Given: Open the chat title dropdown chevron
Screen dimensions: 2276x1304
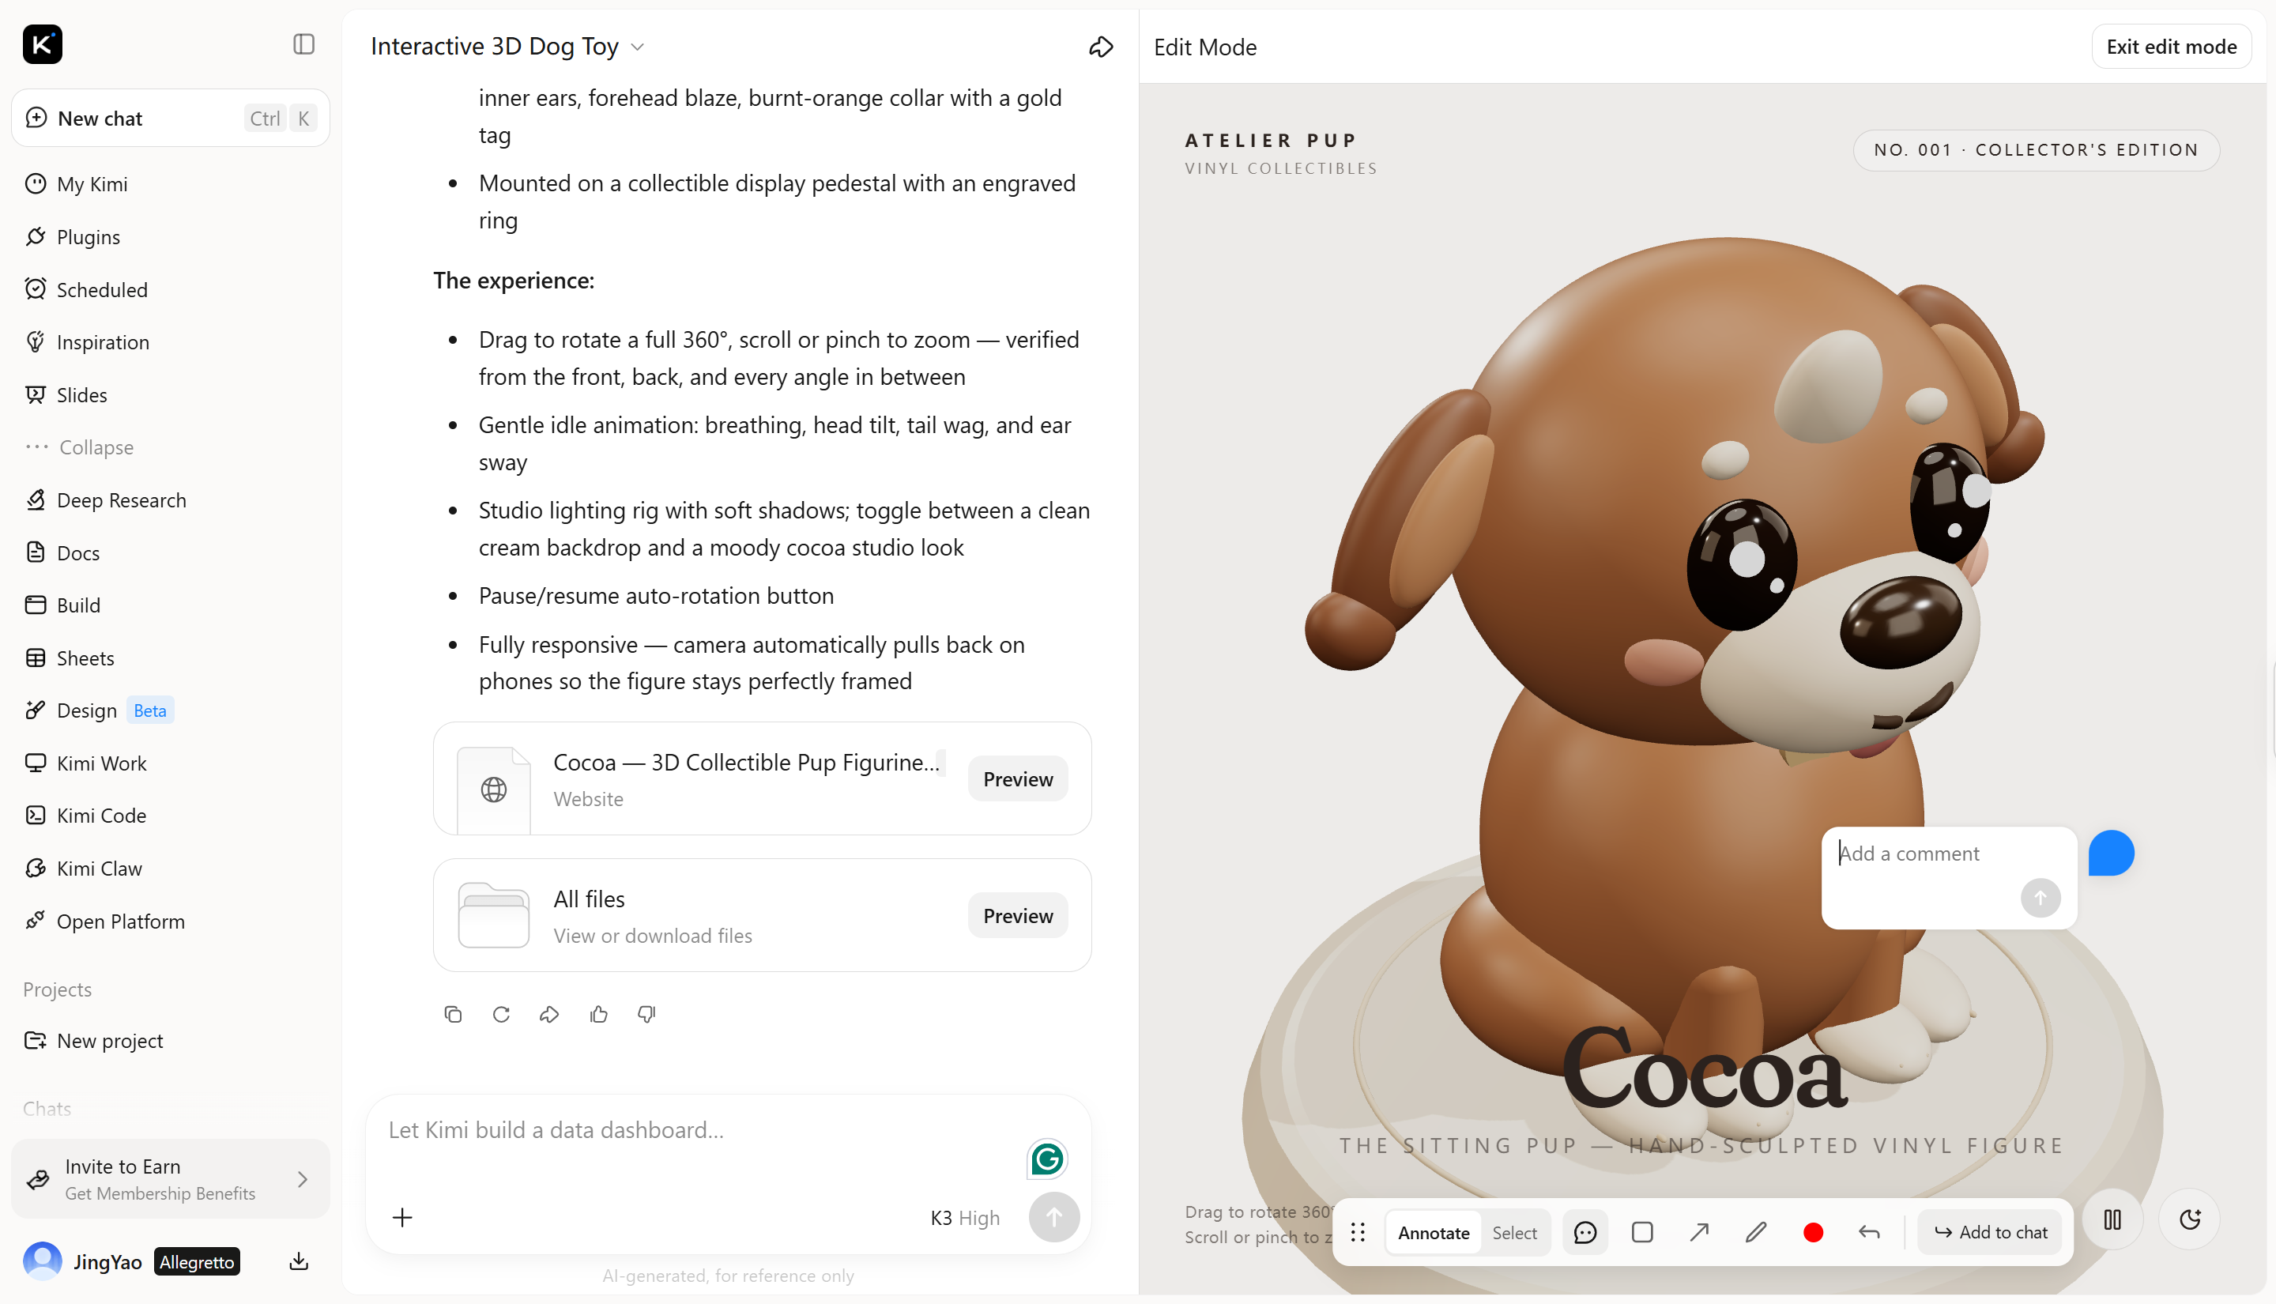Looking at the screenshot, I should point(638,47).
